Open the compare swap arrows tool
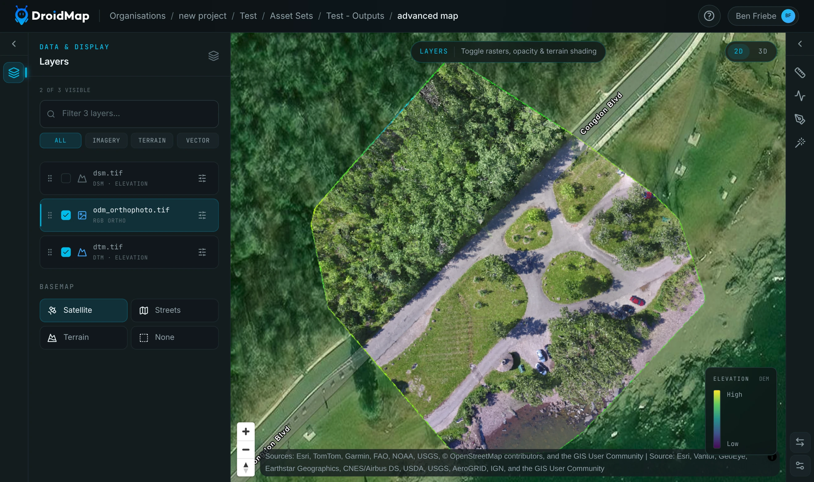Viewport: 814px width, 482px height. coord(800,442)
